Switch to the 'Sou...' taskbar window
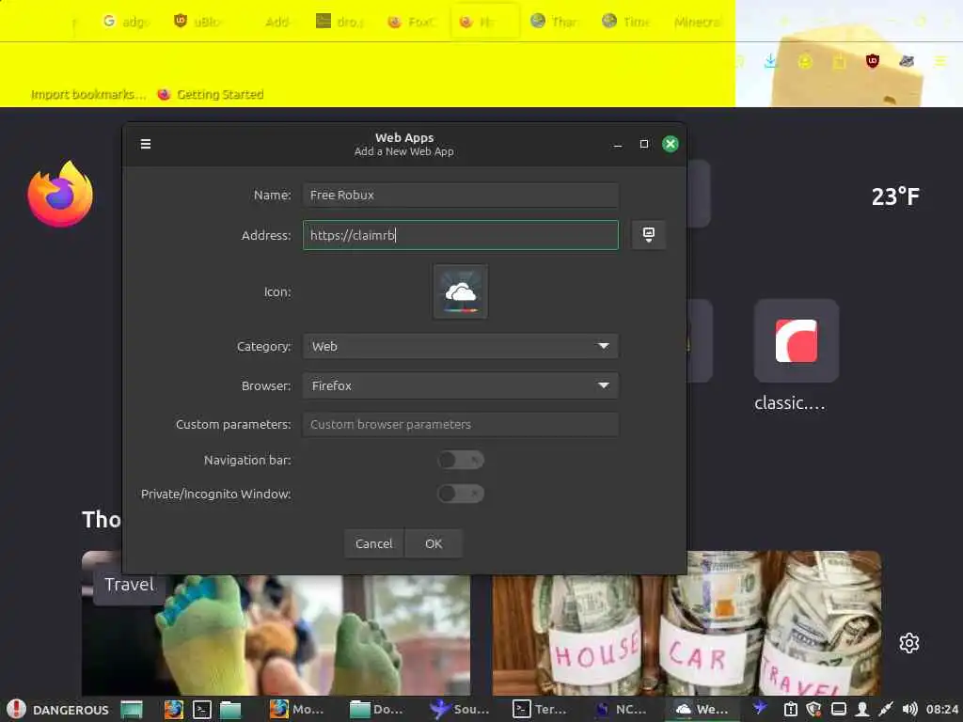The height and width of the screenshot is (722, 963). point(459,709)
